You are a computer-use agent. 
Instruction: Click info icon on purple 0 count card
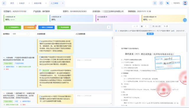[x=106, y=17]
